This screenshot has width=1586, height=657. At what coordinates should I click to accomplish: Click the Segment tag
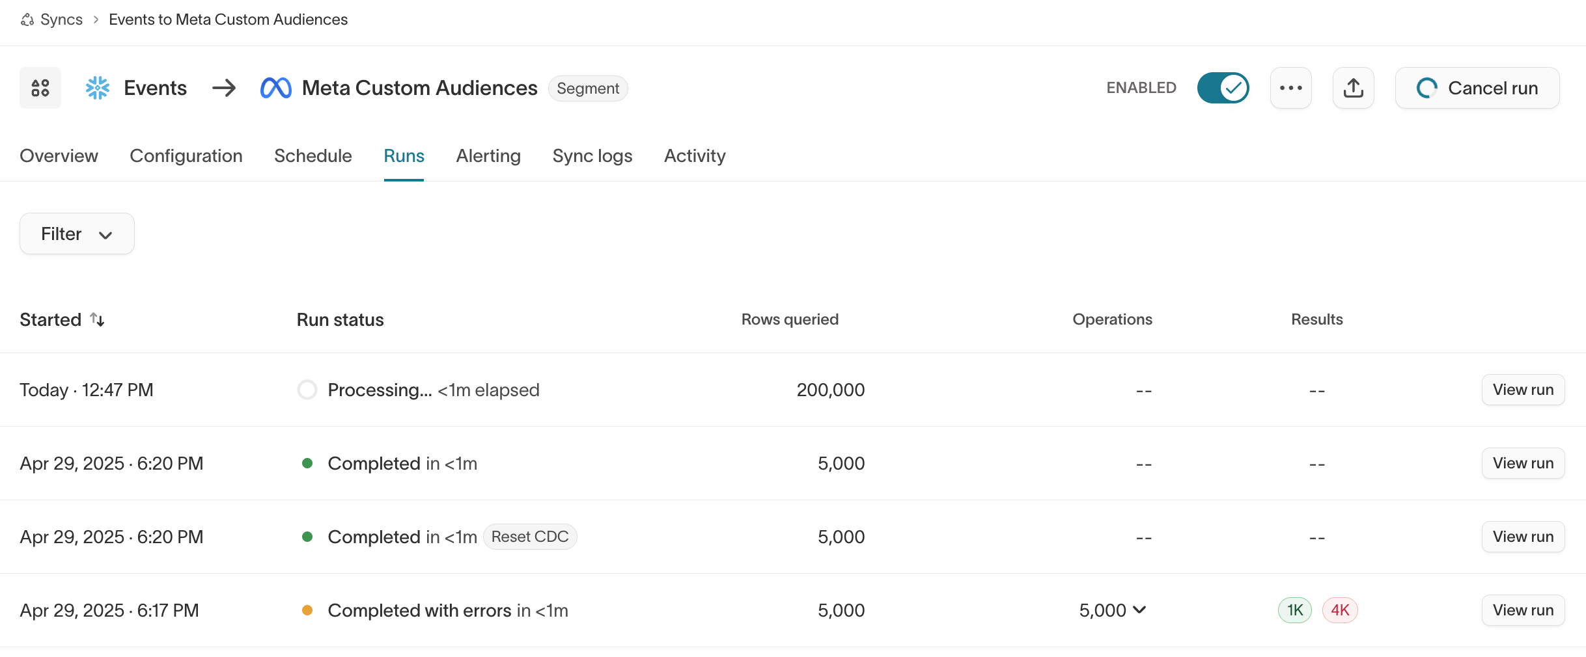click(x=588, y=88)
